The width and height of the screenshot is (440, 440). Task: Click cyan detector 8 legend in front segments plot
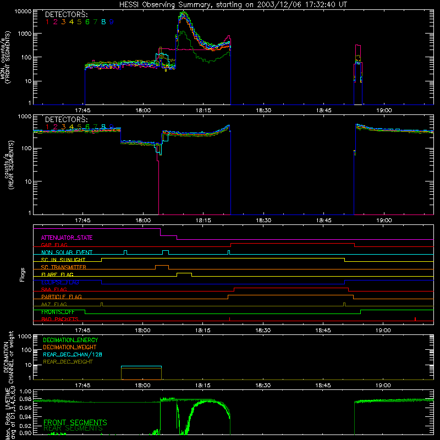[x=103, y=22]
